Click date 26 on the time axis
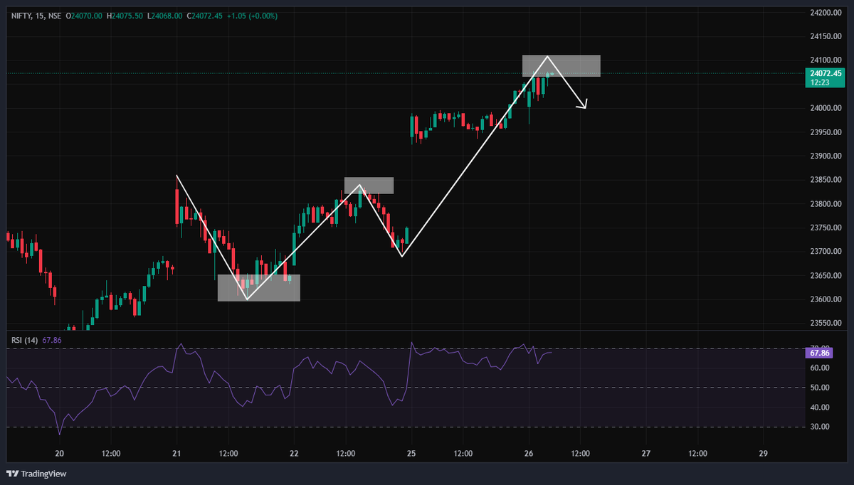 tap(528, 454)
